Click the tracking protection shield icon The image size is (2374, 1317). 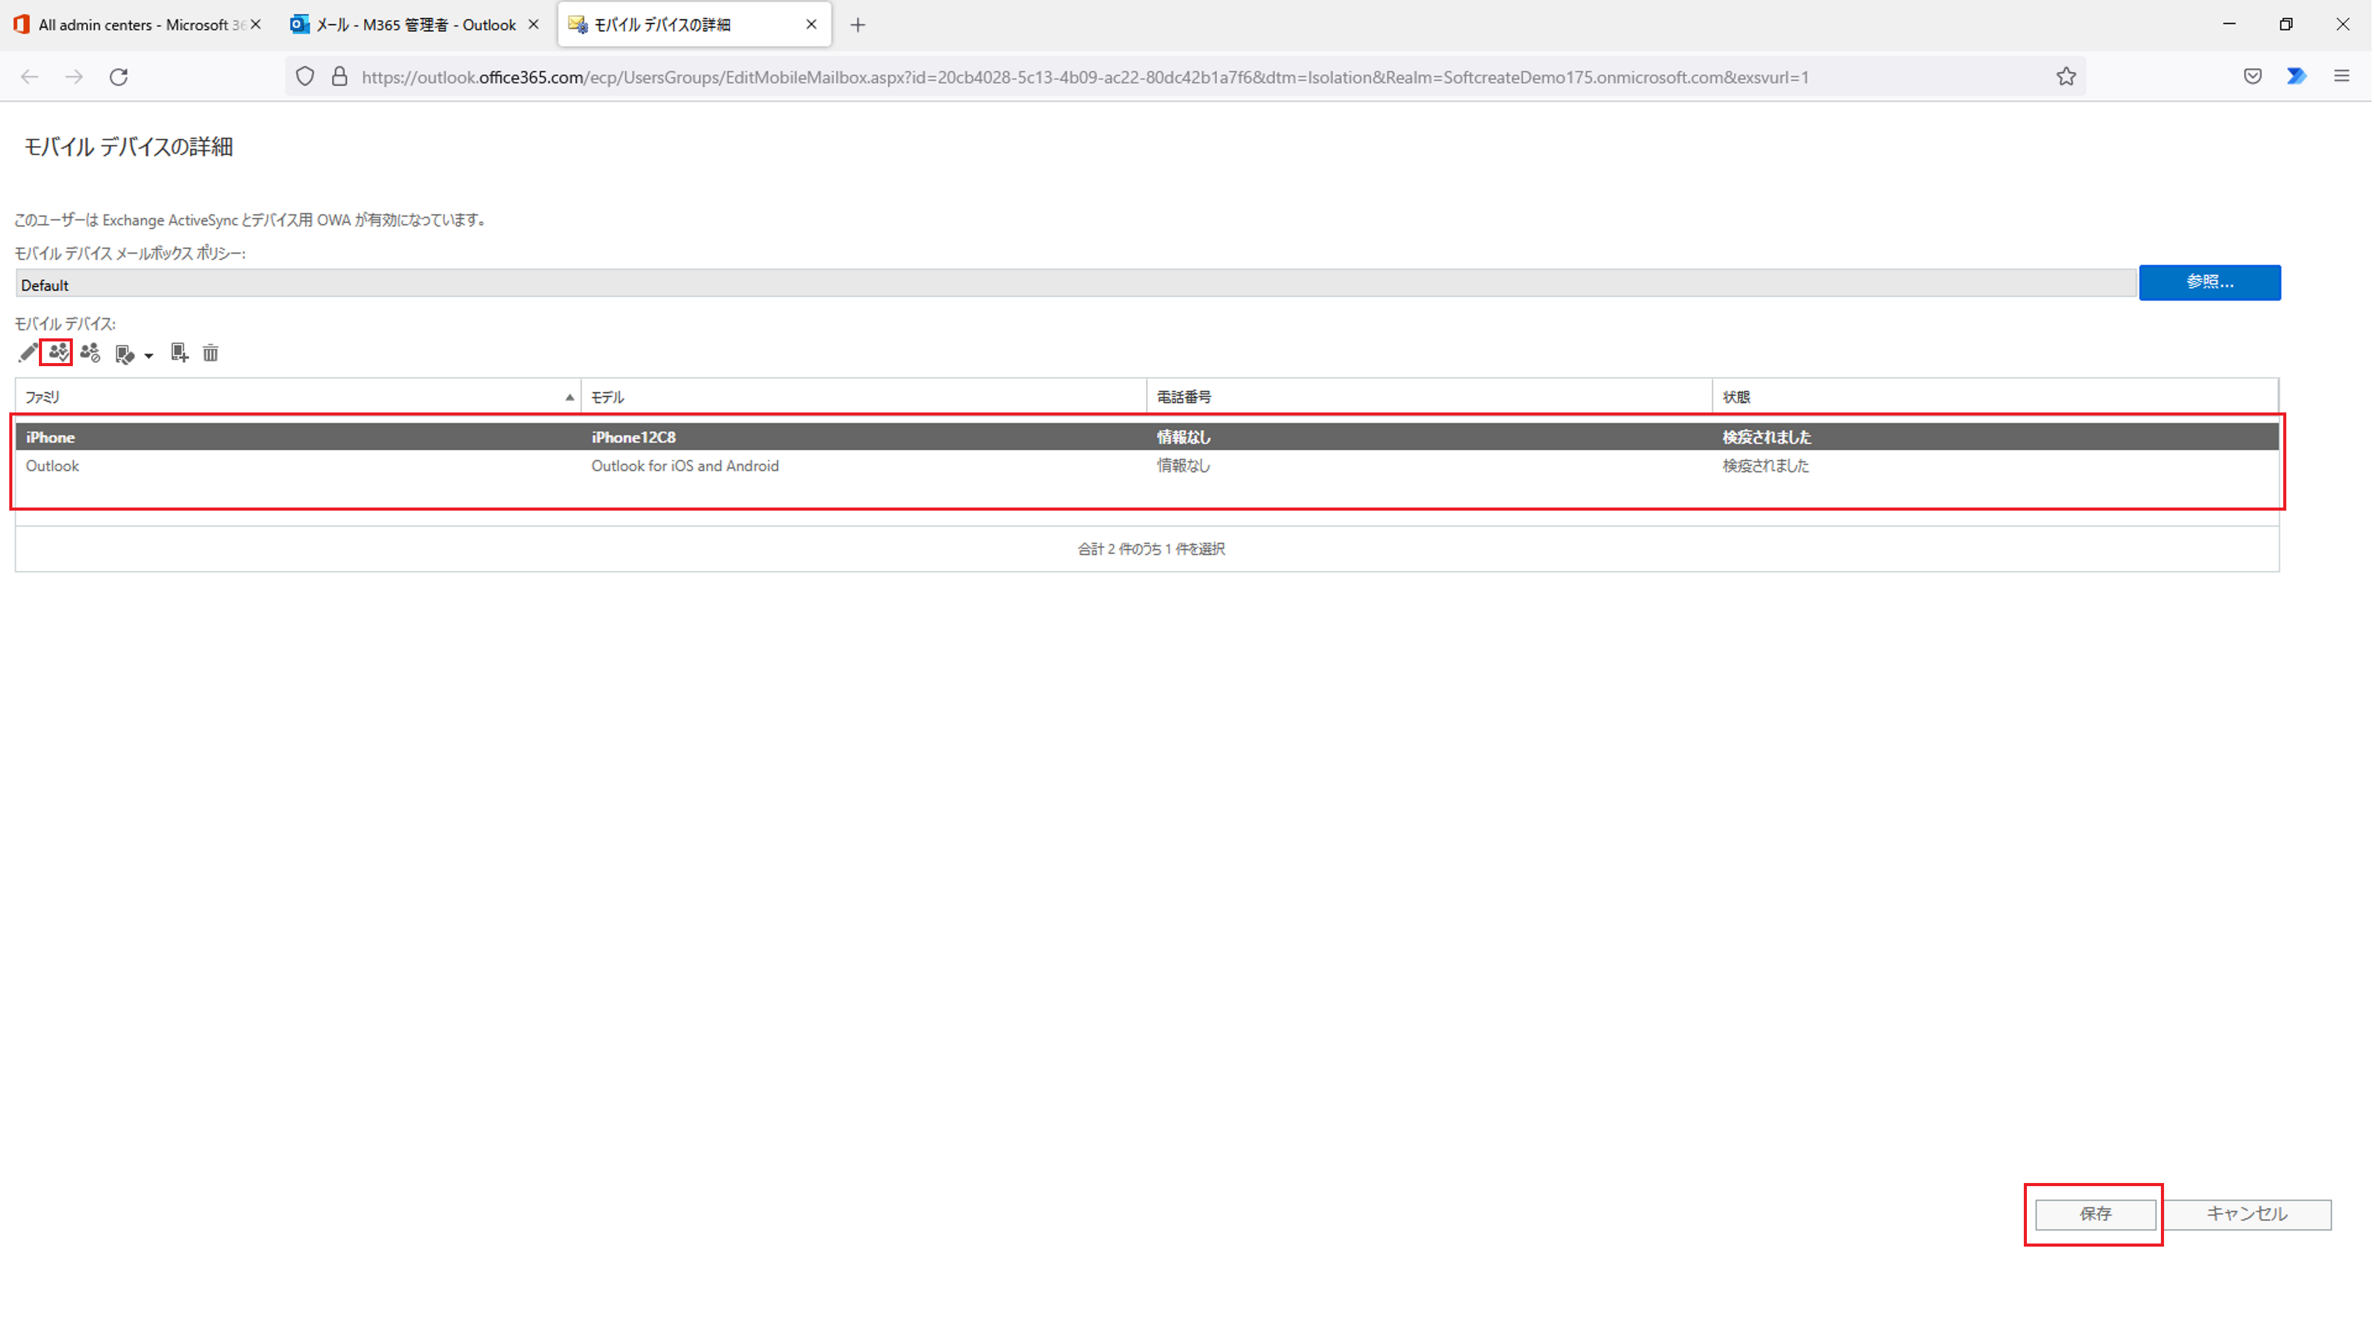pyautogui.click(x=305, y=77)
